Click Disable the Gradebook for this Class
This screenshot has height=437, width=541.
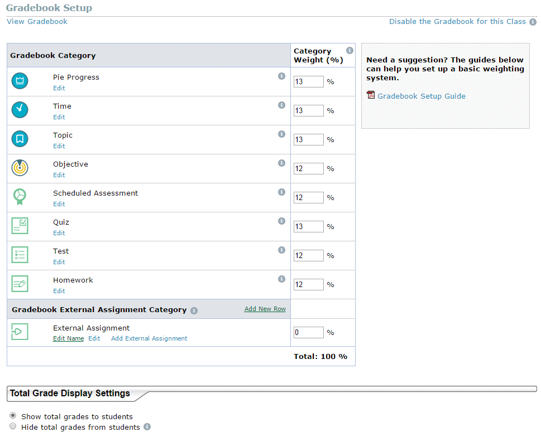[457, 21]
